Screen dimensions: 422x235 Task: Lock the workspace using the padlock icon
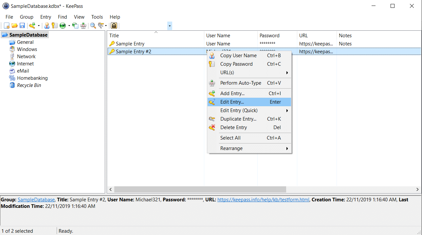(x=114, y=25)
